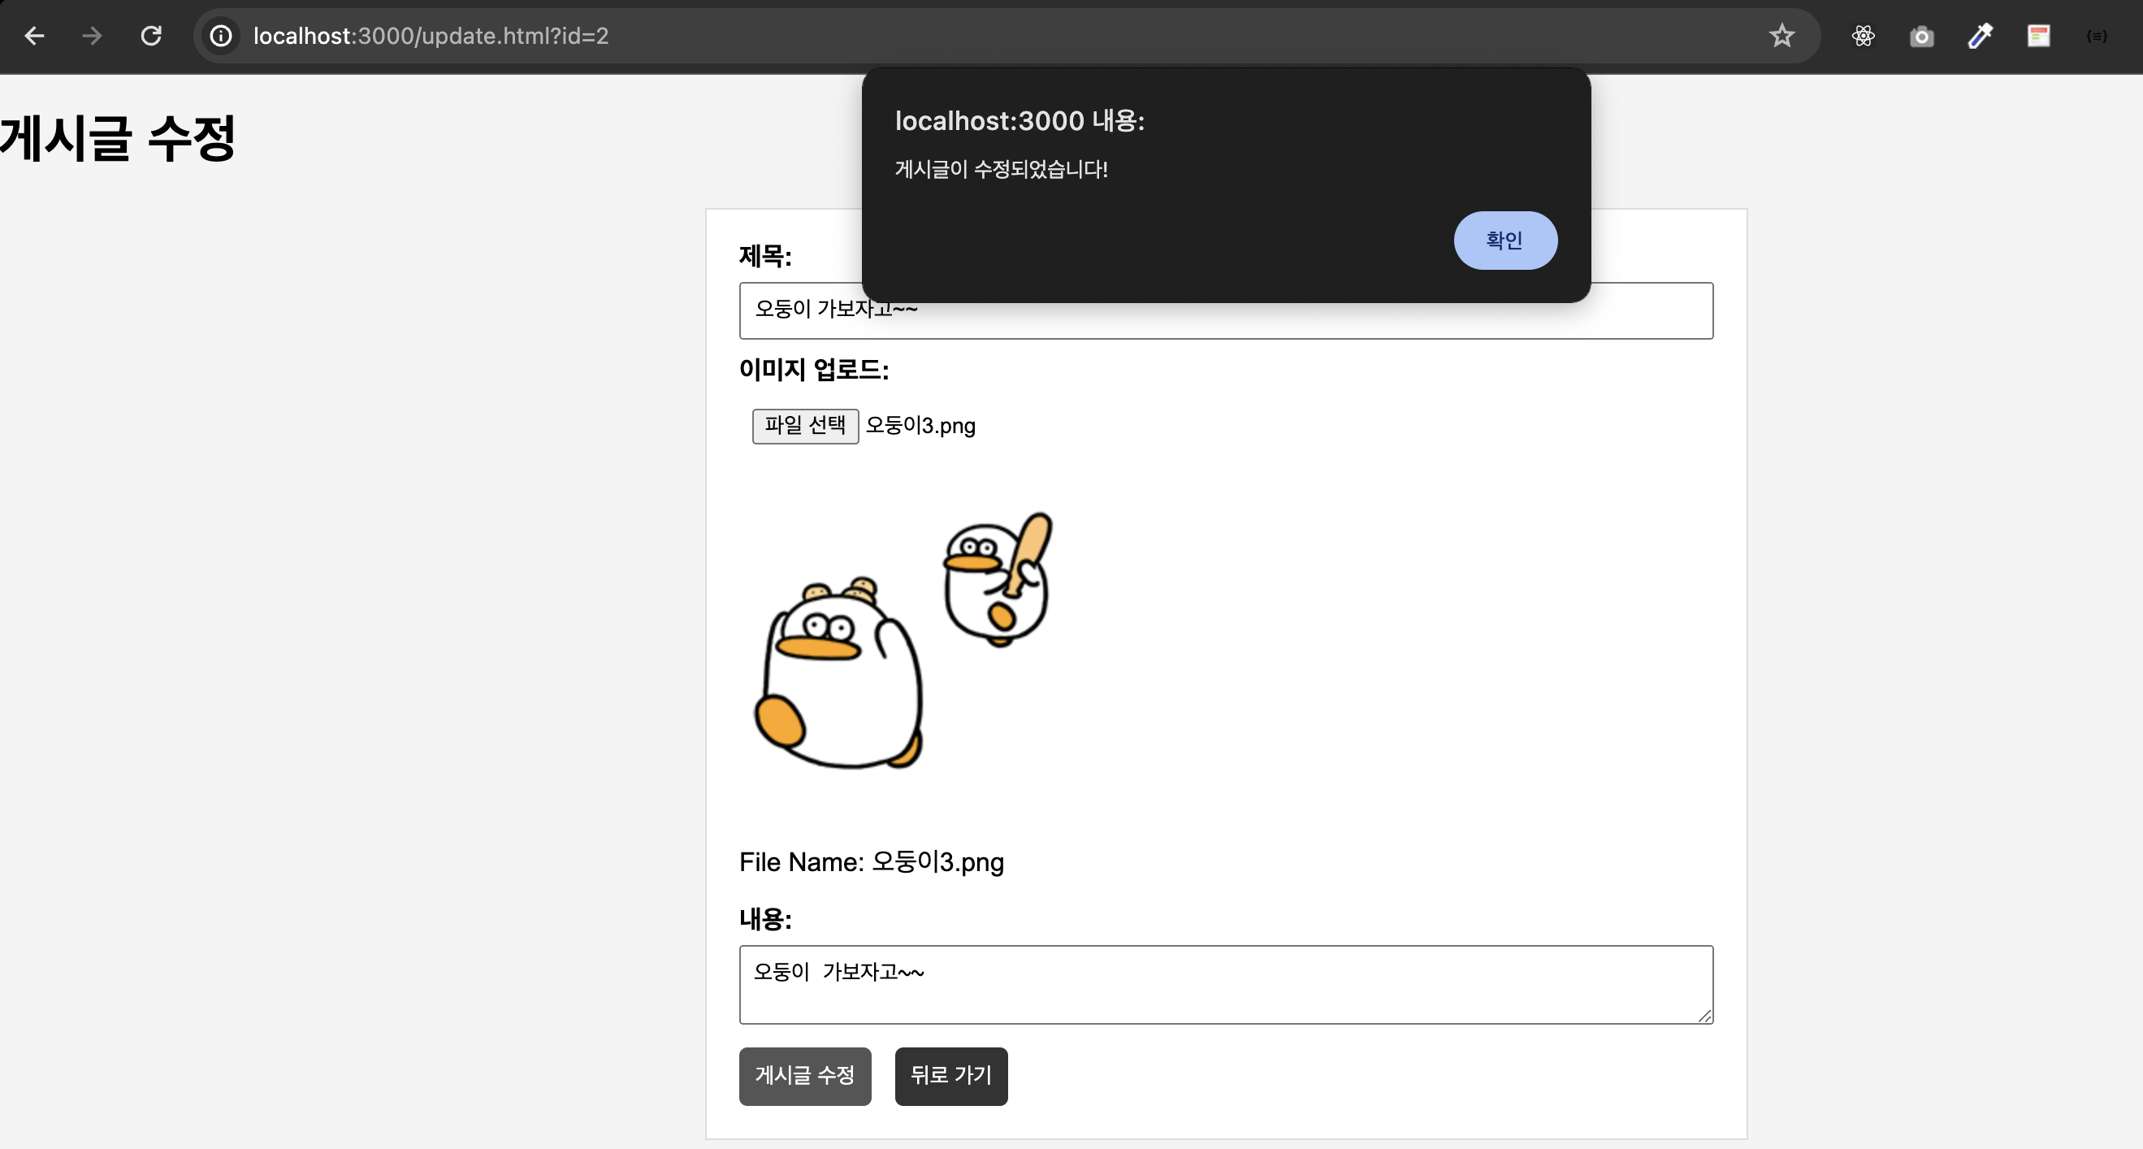The height and width of the screenshot is (1149, 2143).
Task: Click the 내용: label
Action: pyautogui.click(x=765, y=918)
